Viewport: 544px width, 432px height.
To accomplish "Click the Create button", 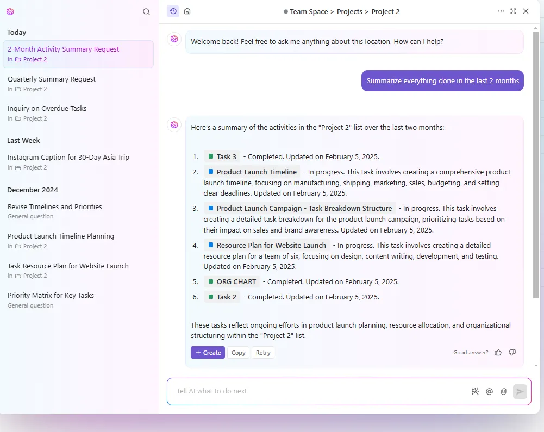I will click(208, 353).
